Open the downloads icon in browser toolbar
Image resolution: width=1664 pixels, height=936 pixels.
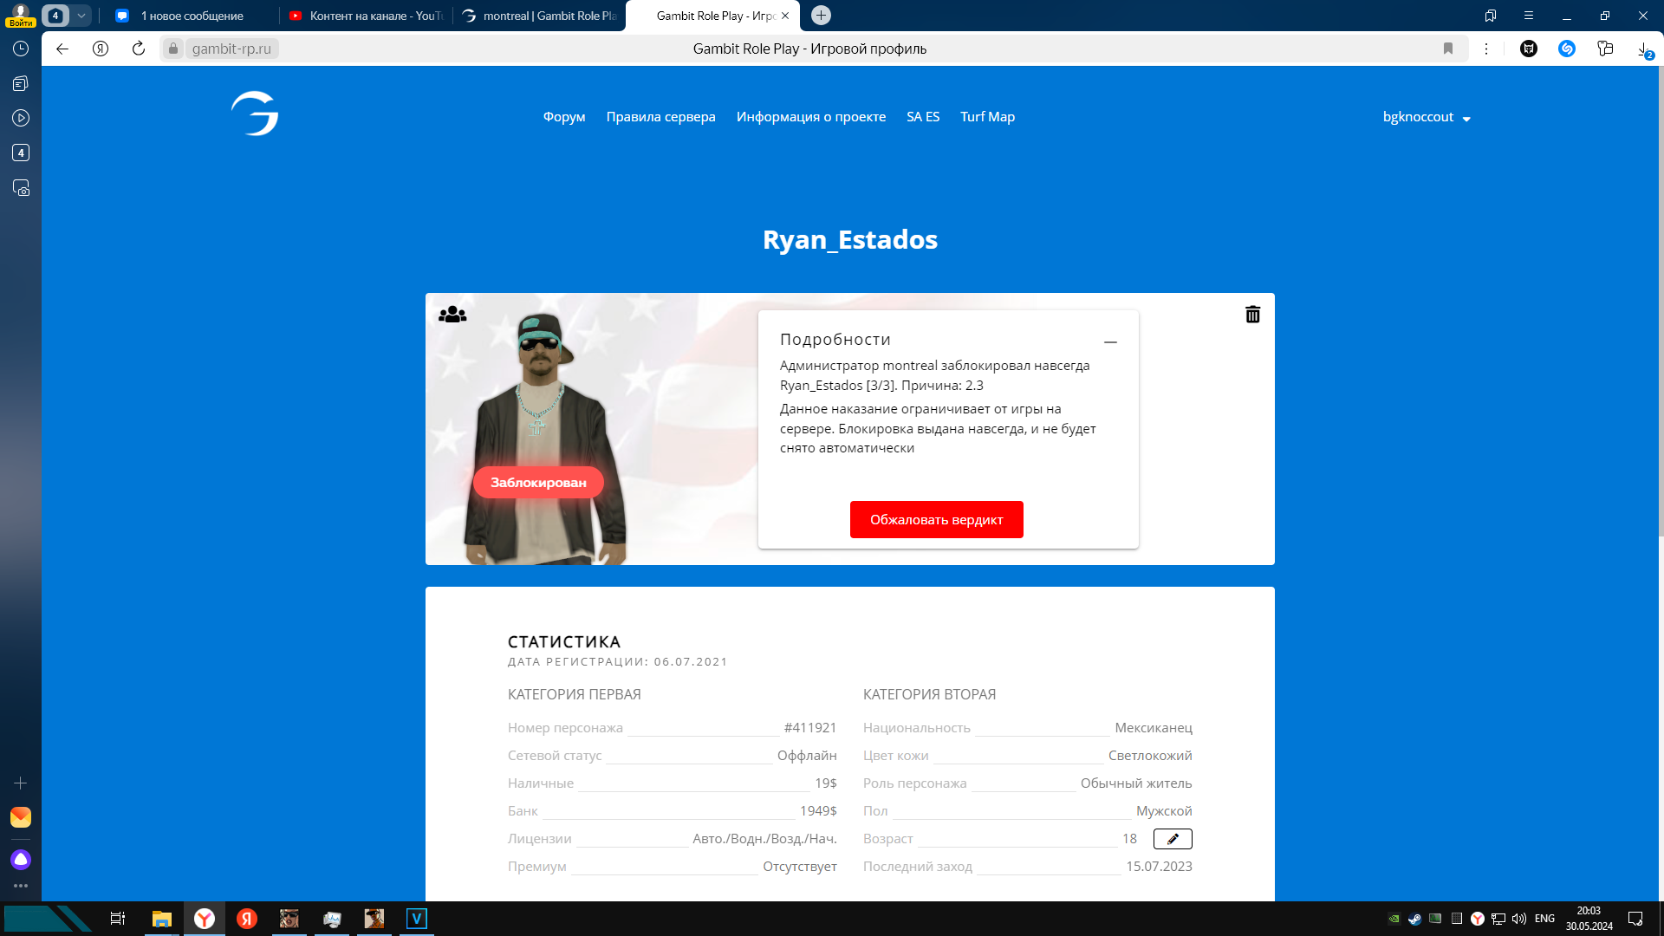[x=1643, y=49]
